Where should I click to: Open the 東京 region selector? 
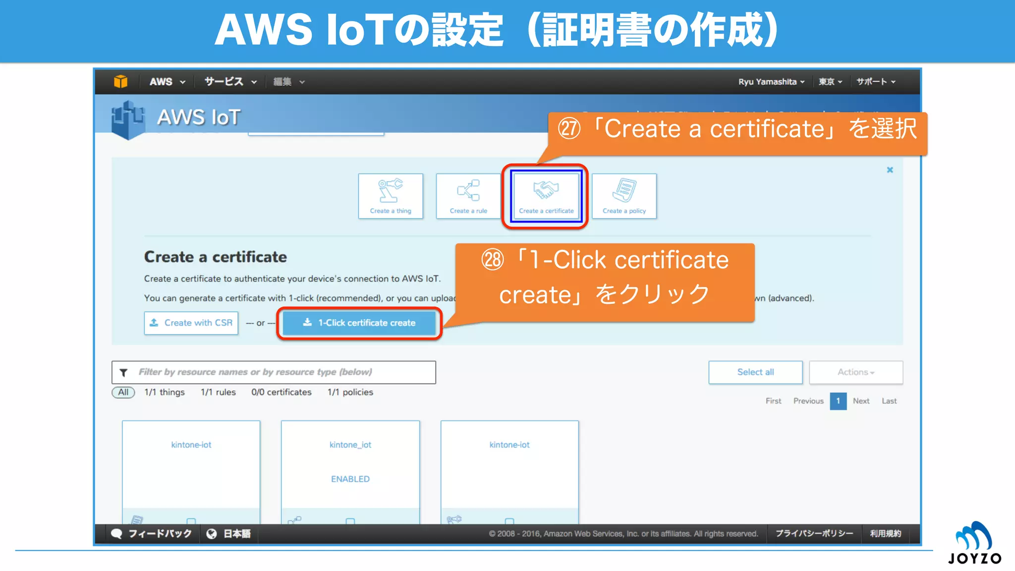(830, 82)
